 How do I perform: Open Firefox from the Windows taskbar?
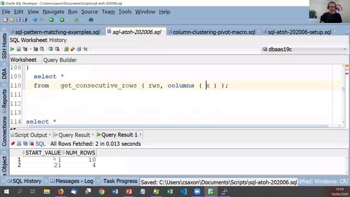pyautogui.click(x=60, y=192)
